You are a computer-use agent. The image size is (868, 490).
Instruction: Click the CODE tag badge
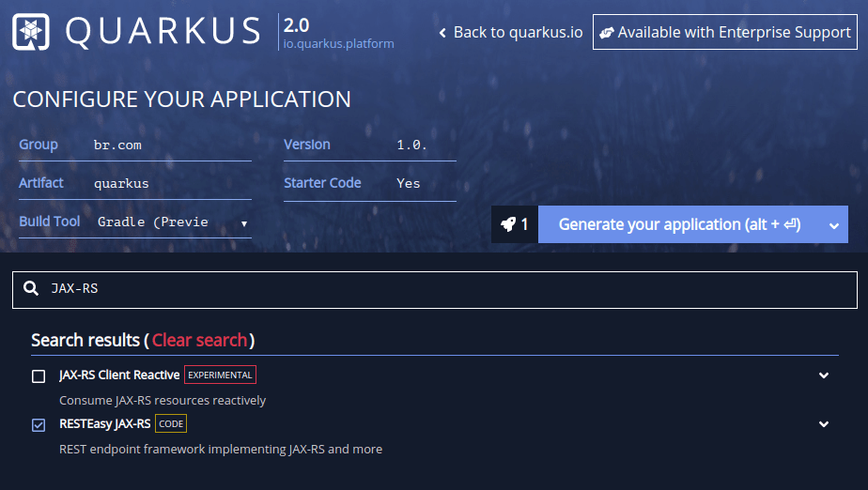pyautogui.click(x=171, y=423)
